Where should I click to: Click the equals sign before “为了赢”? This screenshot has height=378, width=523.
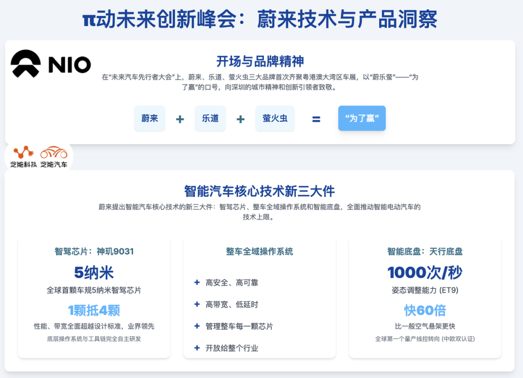pos(316,119)
